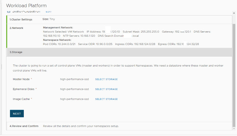Screen dimensions: 237x136
Task: Click the vertical scrollbar on the right
Action: (234, 74)
